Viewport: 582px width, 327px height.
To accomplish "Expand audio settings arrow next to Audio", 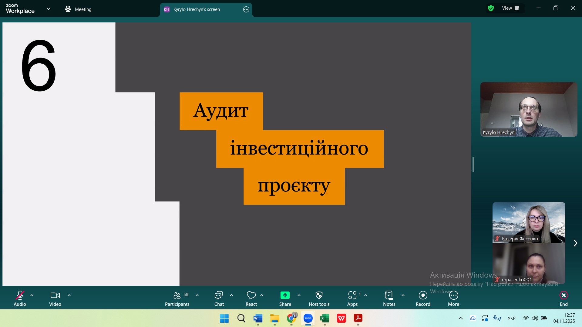I will (32, 295).
